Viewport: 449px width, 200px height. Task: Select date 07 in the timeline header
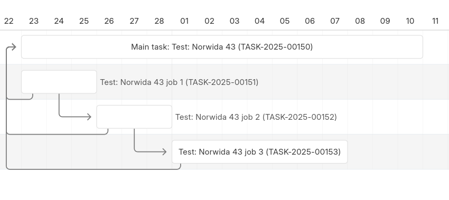pos(335,21)
